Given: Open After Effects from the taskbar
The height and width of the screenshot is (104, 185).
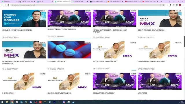Looking at the screenshot, I should point(54,102).
